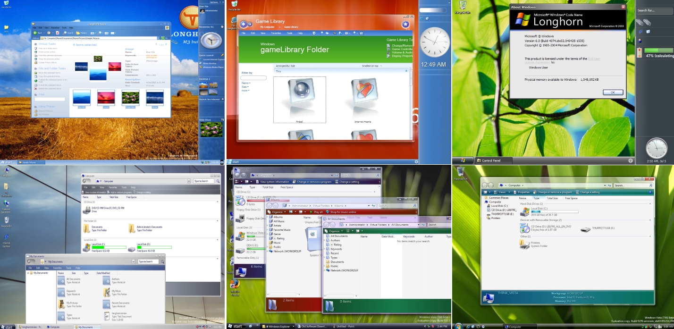This screenshot has width=674, height=329.
Task: Click the star icon in Game Library header
Action: pos(405,24)
